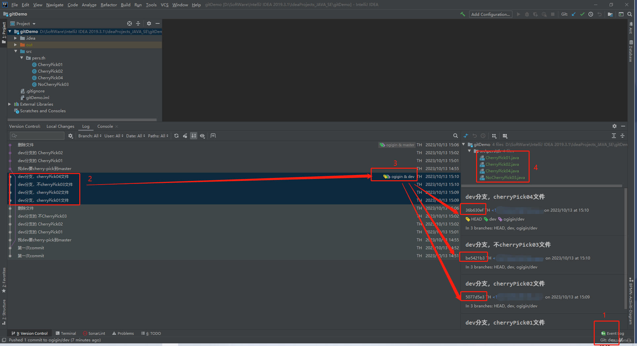Open the Paths: All filter dropdown
Screen dimensions: 637x346
[x=158, y=136]
